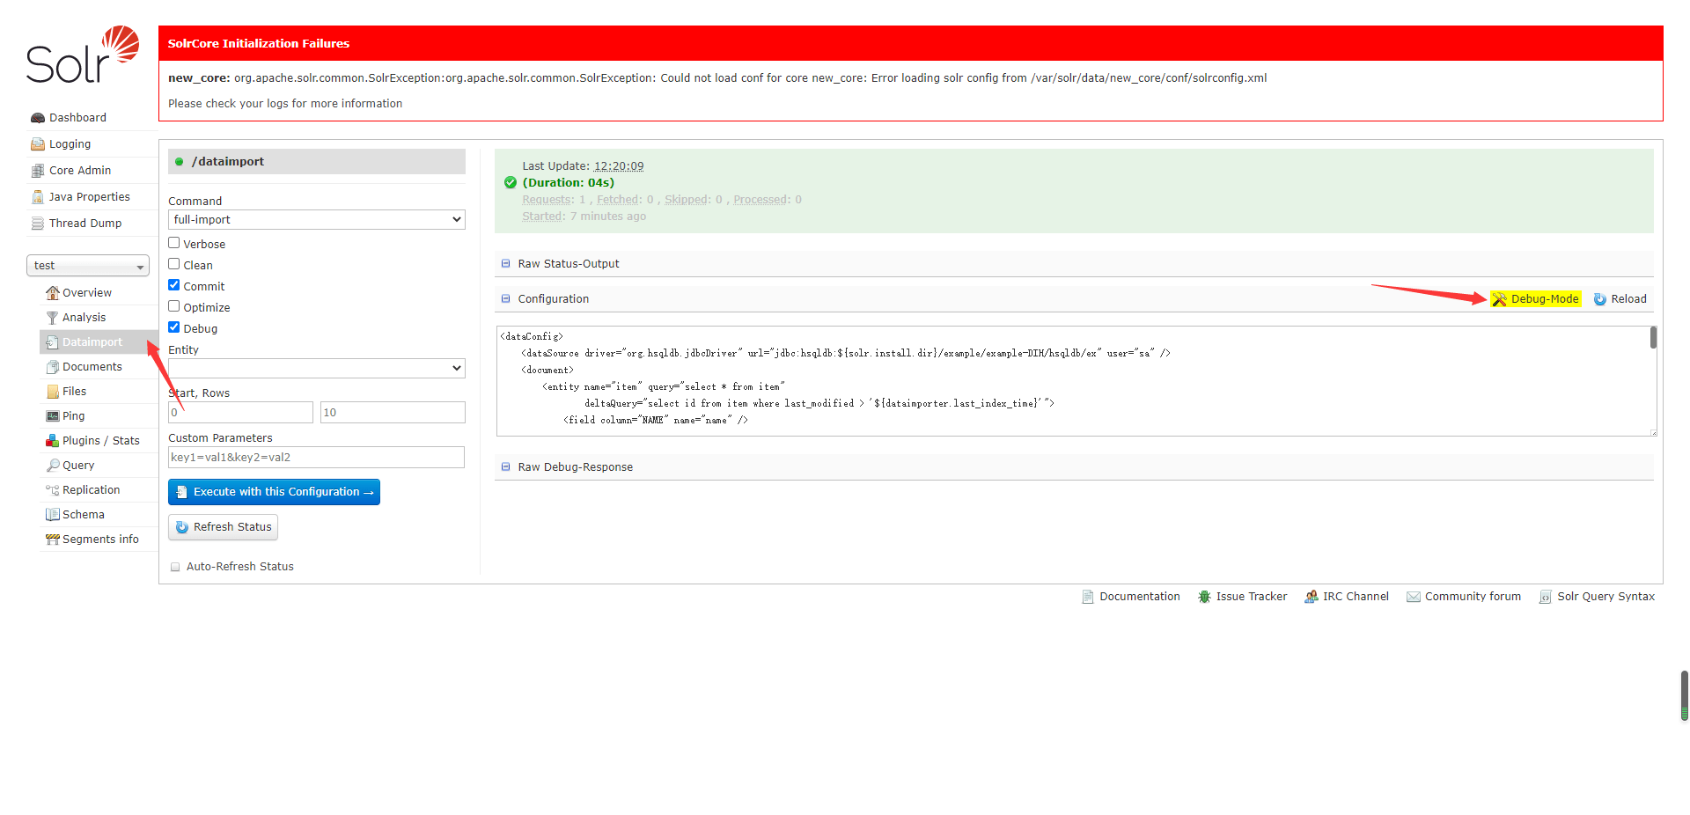Open Logging via its sidebar icon
Image resolution: width=1690 pixels, height=815 pixels.
click(x=37, y=144)
